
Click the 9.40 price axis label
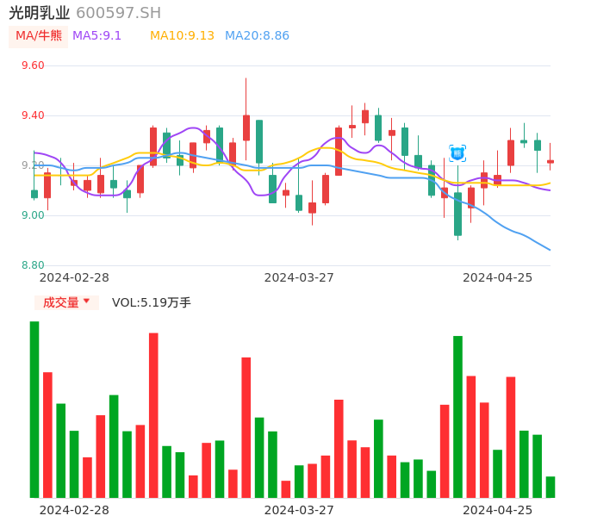[x=33, y=115]
